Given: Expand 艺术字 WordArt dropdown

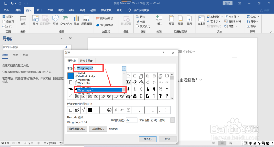Looking at the screenshot, I should [x=219, y=21].
